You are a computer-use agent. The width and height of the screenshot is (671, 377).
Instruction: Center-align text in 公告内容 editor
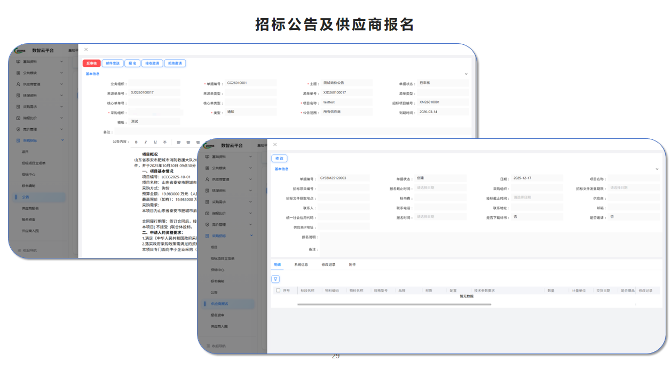click(188, 142)
